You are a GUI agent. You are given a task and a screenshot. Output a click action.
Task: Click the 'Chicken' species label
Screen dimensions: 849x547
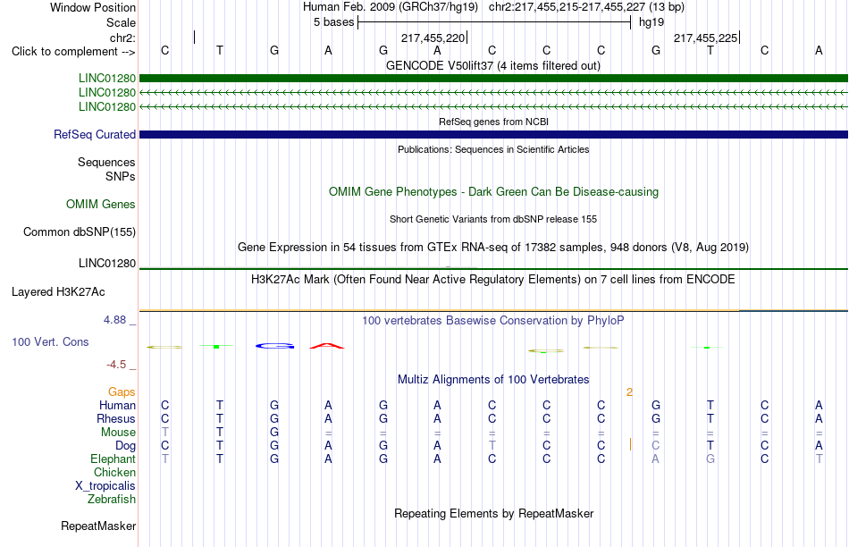114,472
